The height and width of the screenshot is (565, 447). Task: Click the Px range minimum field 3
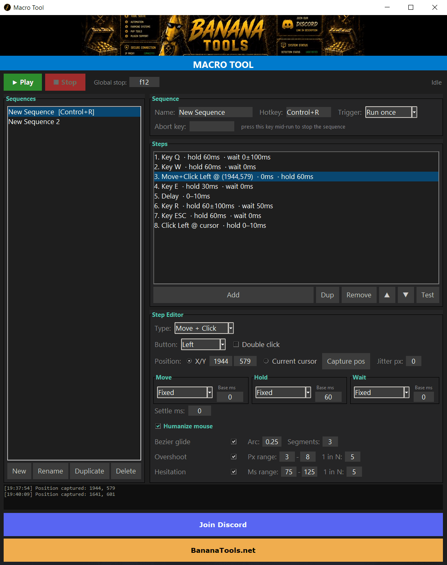click(x=287, y=457)
